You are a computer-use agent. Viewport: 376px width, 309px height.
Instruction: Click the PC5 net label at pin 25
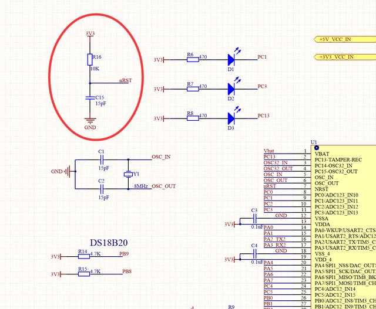(x=268, y=292)
